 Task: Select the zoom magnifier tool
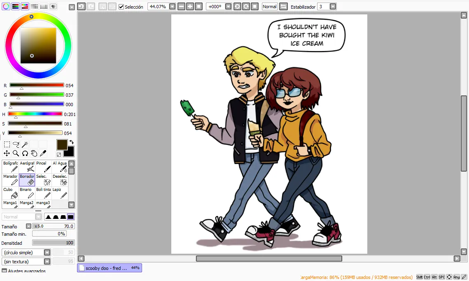pos(16,153)
